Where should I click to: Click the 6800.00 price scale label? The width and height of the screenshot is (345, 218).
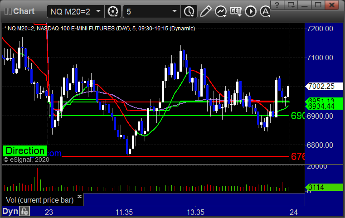click(x=320, y=145)
